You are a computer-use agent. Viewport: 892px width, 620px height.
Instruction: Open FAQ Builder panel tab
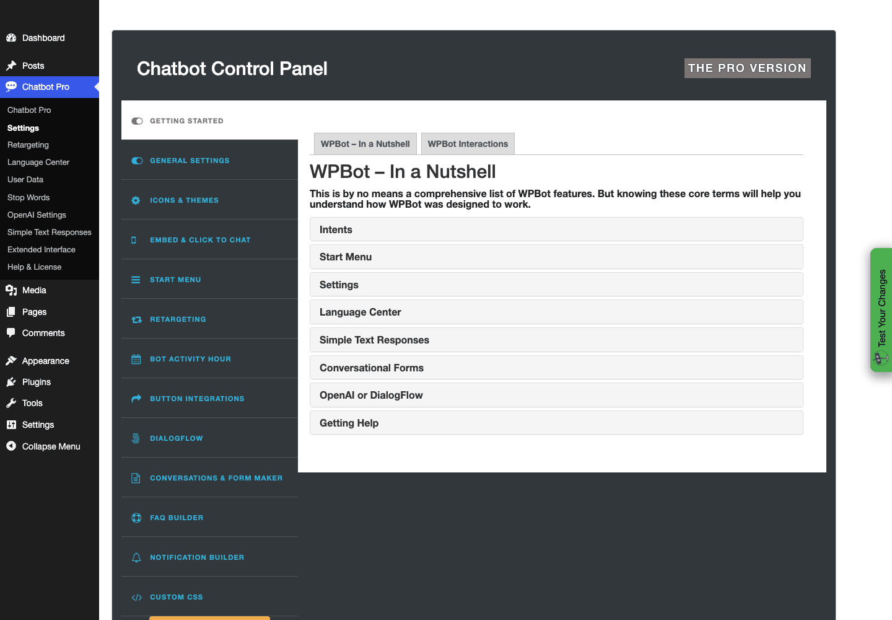pos(209,517)
